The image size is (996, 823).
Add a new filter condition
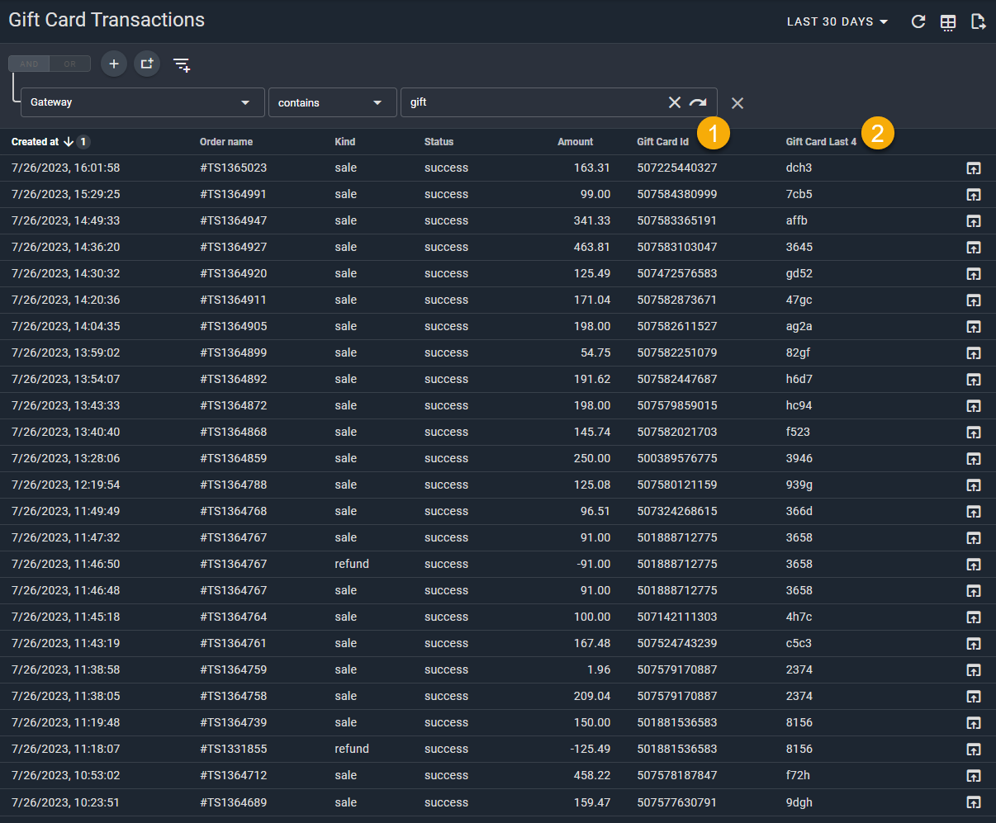[x=114, y=64]
